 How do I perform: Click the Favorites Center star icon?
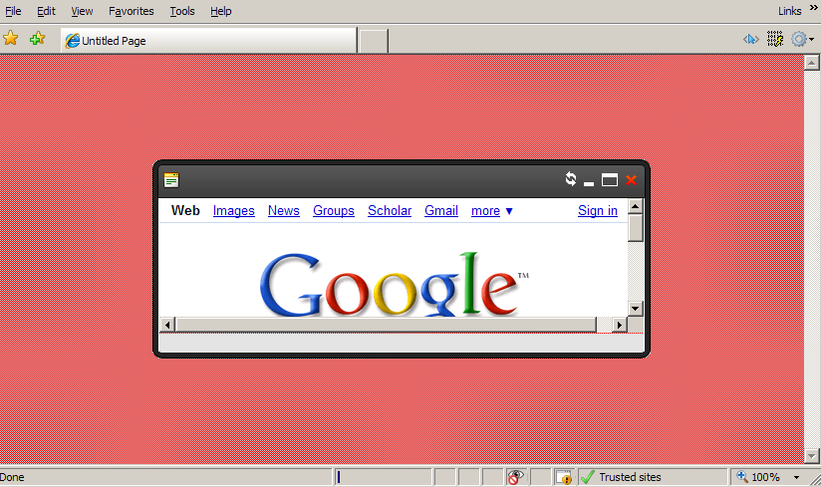[x=11, y=38]
